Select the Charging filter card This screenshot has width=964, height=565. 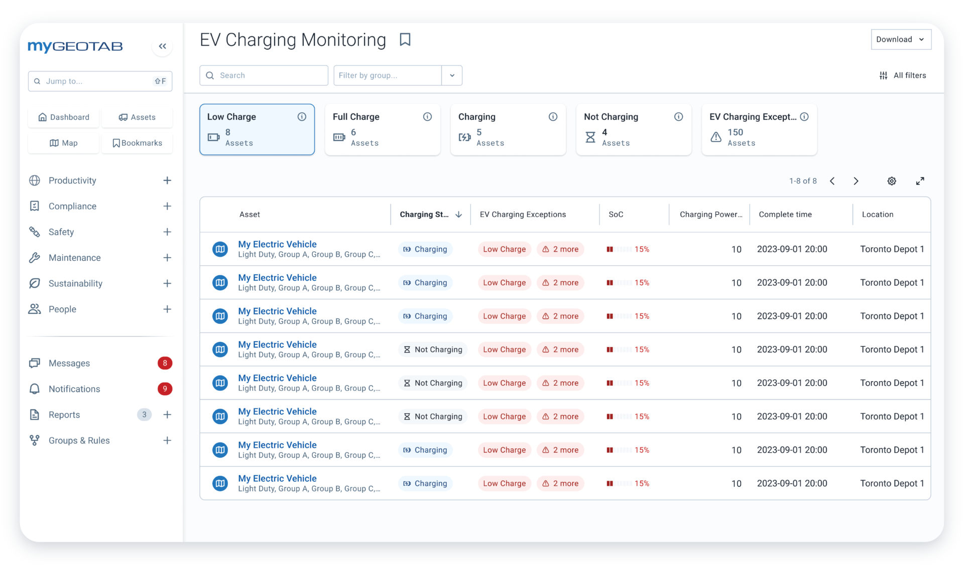[508, 130]
